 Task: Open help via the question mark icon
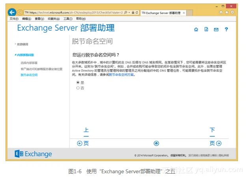pos(226,30)
